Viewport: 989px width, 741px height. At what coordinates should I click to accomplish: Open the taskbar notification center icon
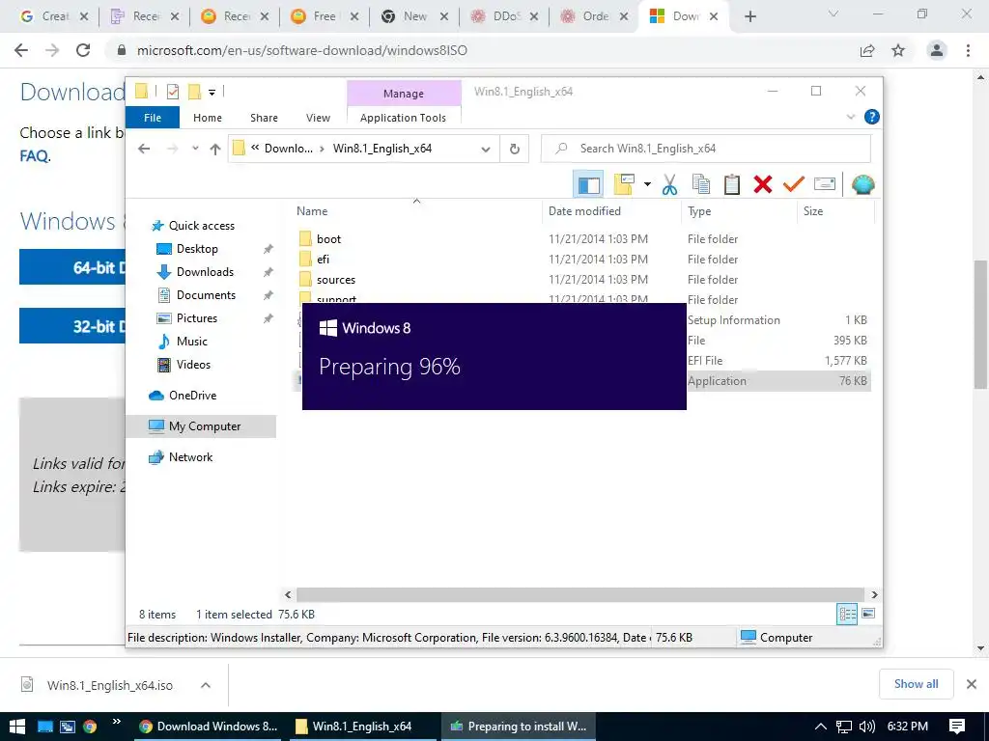click(x=957, y=727)
